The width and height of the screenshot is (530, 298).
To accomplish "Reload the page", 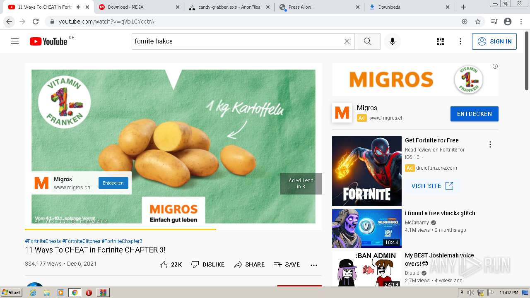I will pos(36,22).
